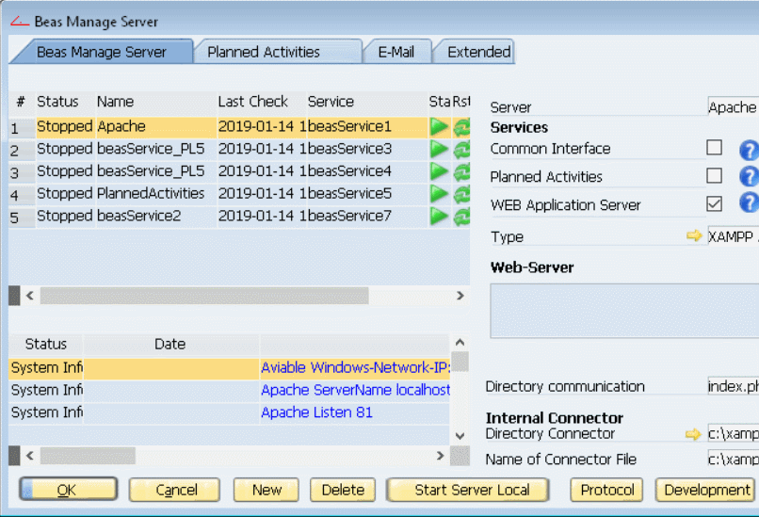Open help icon beside Planned Activities
The image size is (759, 517).
(748, 176)
